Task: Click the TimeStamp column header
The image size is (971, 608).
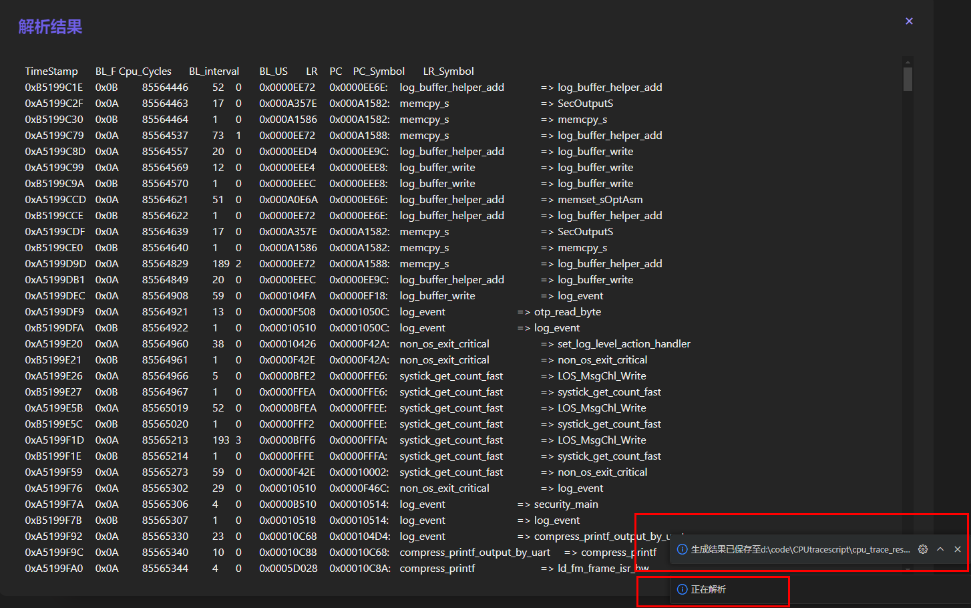Action: (x=51, y=71)
